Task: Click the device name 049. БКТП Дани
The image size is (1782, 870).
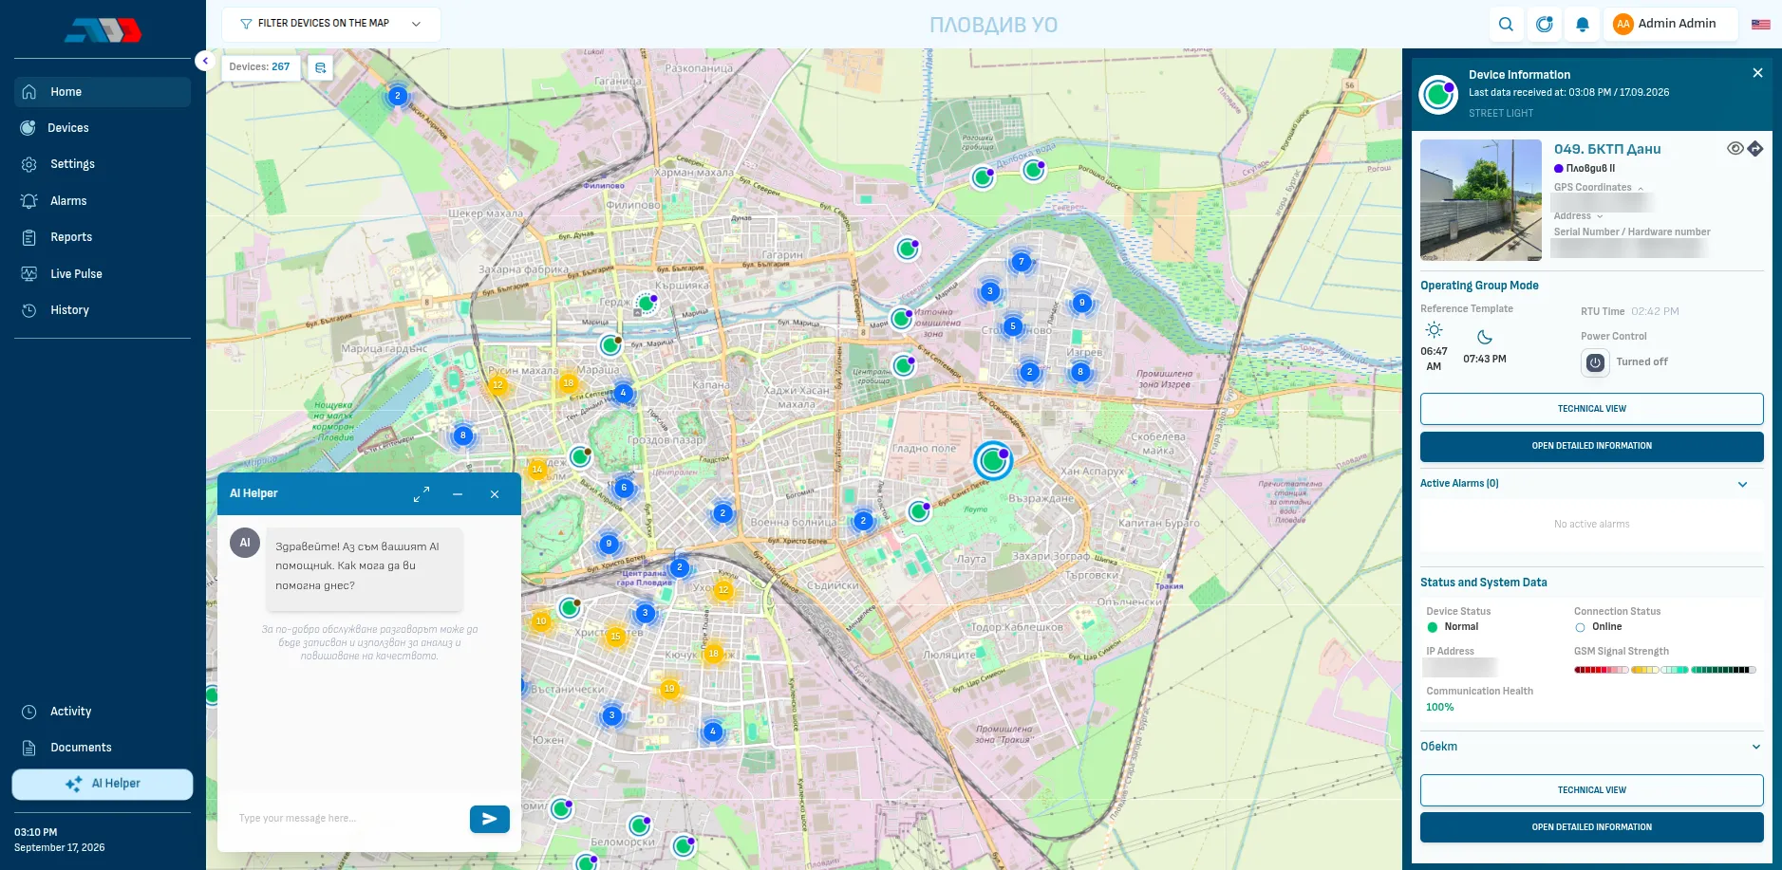Action: tap(1607, 149)
